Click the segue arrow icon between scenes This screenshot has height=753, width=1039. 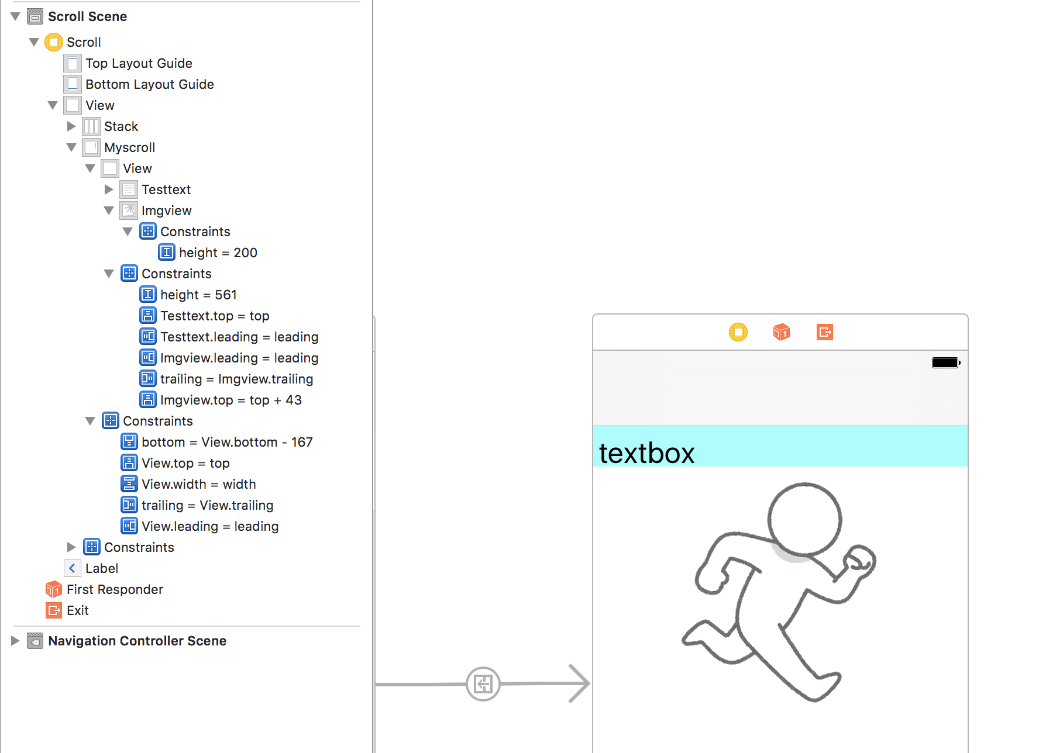click(x=483, y=683)
